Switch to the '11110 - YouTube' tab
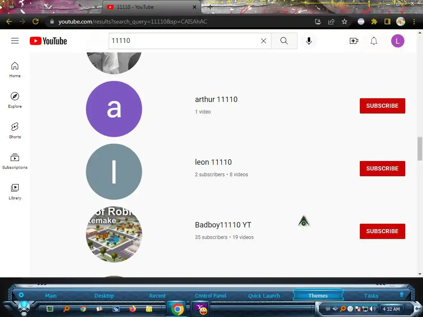The image size is (423, 317). tap(152, 7)
